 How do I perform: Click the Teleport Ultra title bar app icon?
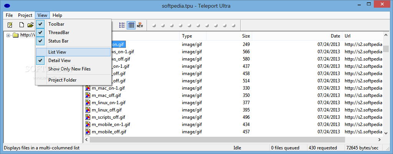pos(7,6)
